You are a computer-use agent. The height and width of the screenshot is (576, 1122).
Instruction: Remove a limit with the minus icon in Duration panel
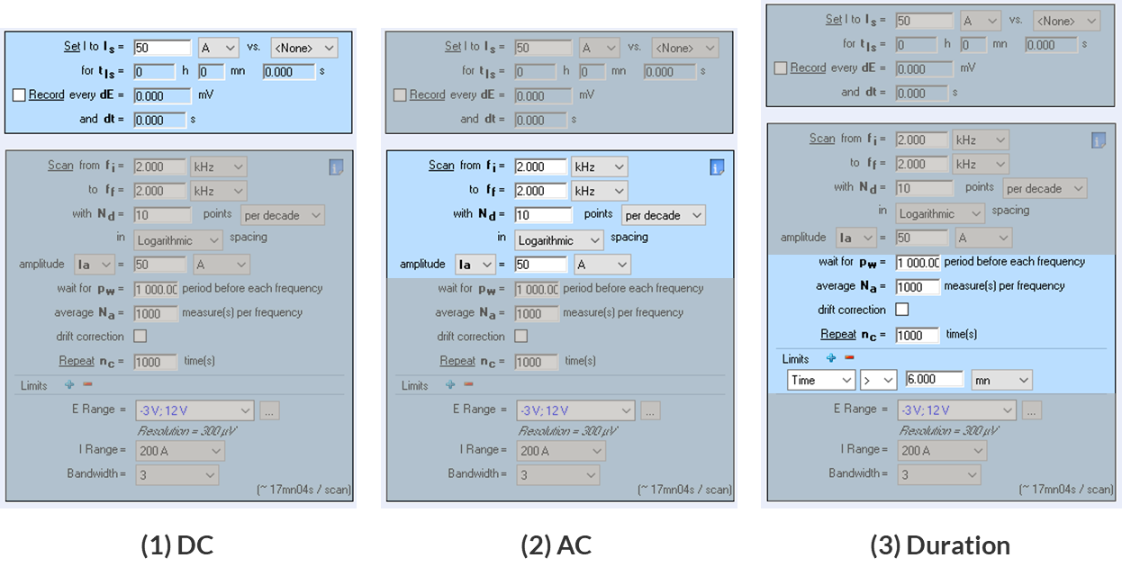(x=849, y=358)
